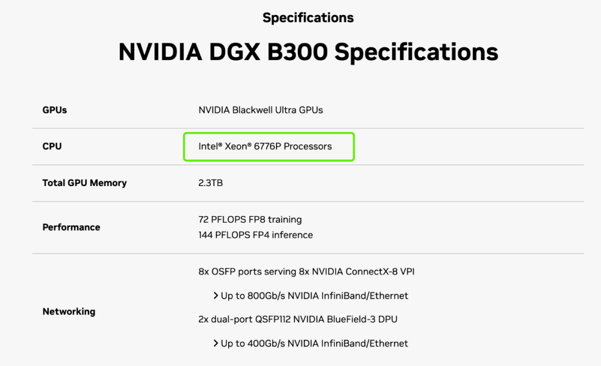Viewport: 601px width, 366px height.
Task: Select the Networking row label
Action: 68,312
